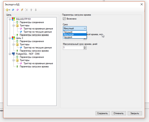Click the plug icon under SQLASUTP151
Screen dimensions: 149x122
pyautogui.click(x=17, y=22)
